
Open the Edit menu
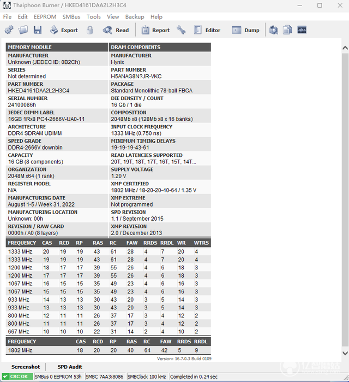(22, 17)
